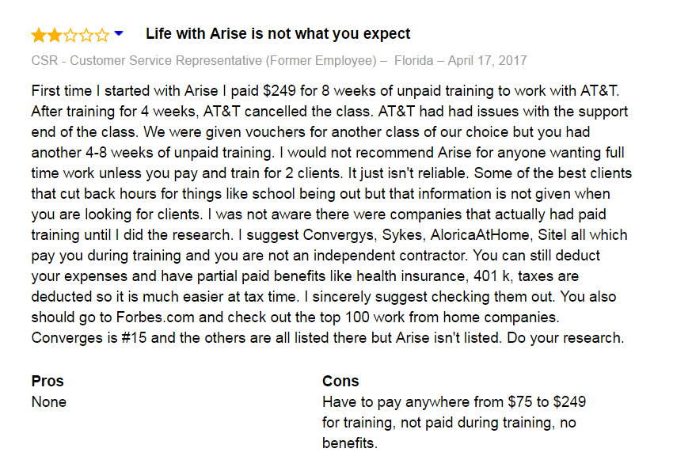Image resolution: width=673 pixels, height=456 pixels.
Task: Click the '(Former Employee)' status text
Action: point(321,60)
